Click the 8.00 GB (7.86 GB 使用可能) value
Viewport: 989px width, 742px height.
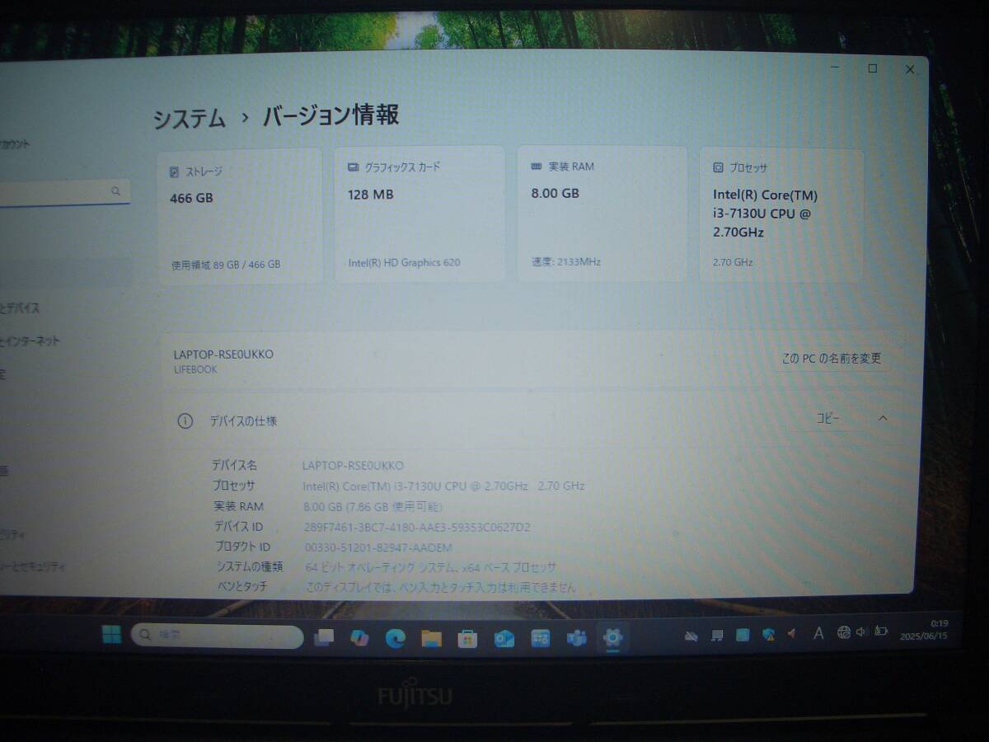pos(373,506)
